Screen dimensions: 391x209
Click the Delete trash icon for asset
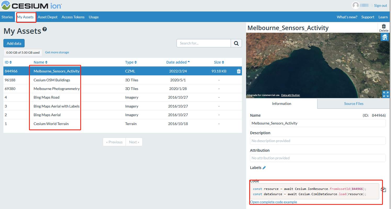pyautogui.click(x=384, y=26)
